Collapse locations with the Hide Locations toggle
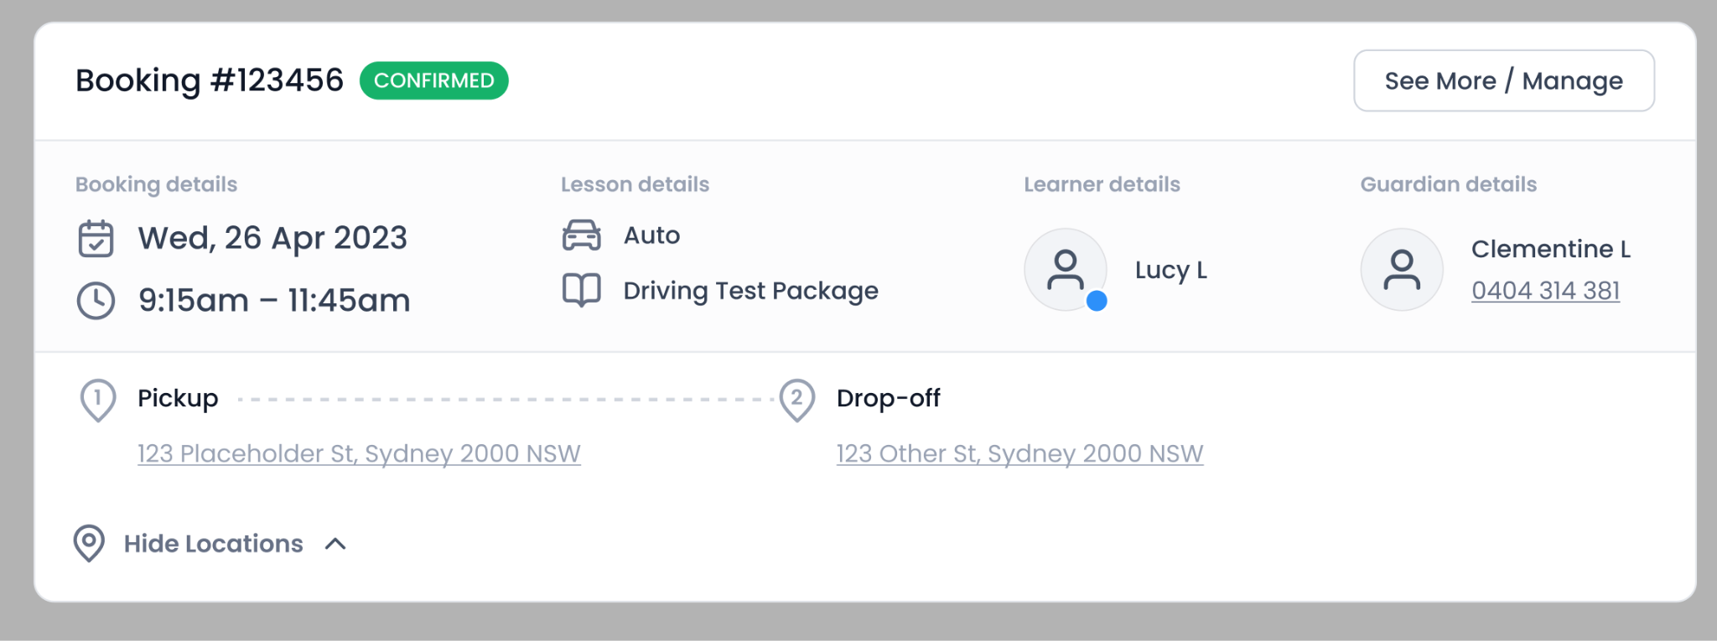 (210, 544)
